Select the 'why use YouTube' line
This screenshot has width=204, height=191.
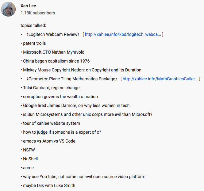click(83, 177)
